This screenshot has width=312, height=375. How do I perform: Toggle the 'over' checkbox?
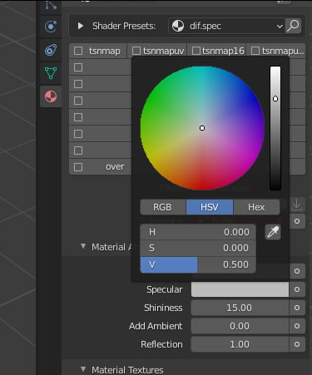[78, 167]
